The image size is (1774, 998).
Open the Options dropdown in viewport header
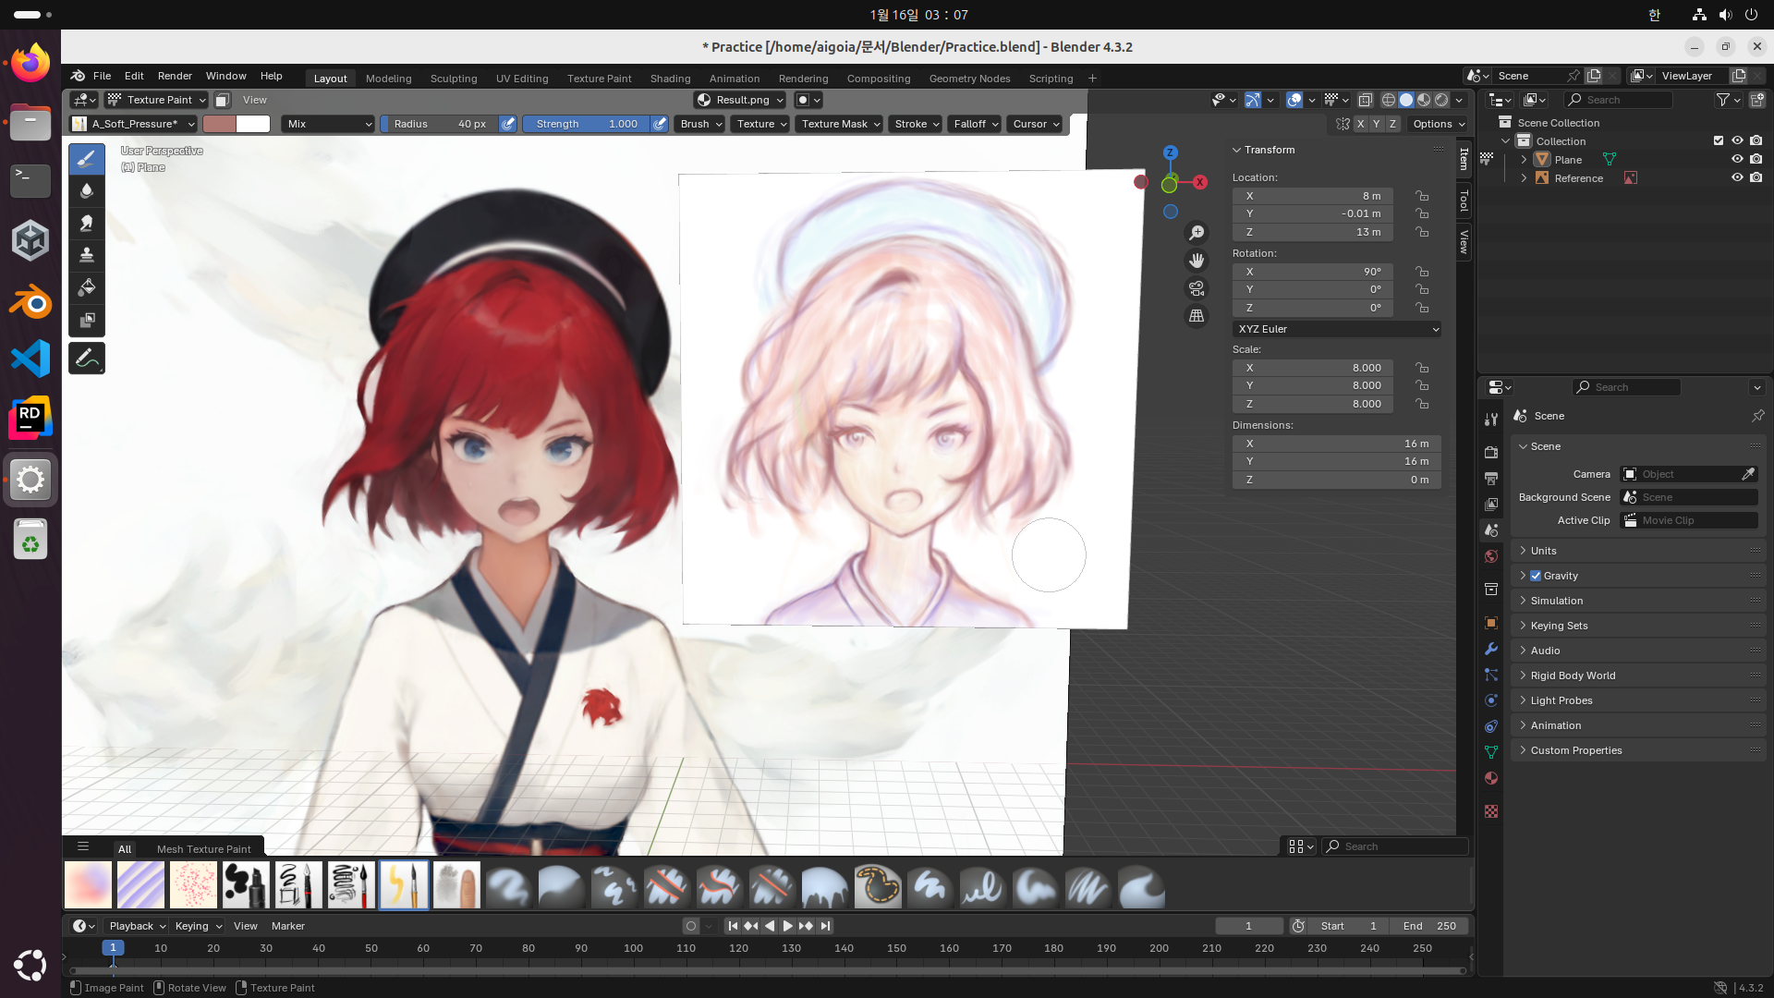pos(1439,124)
